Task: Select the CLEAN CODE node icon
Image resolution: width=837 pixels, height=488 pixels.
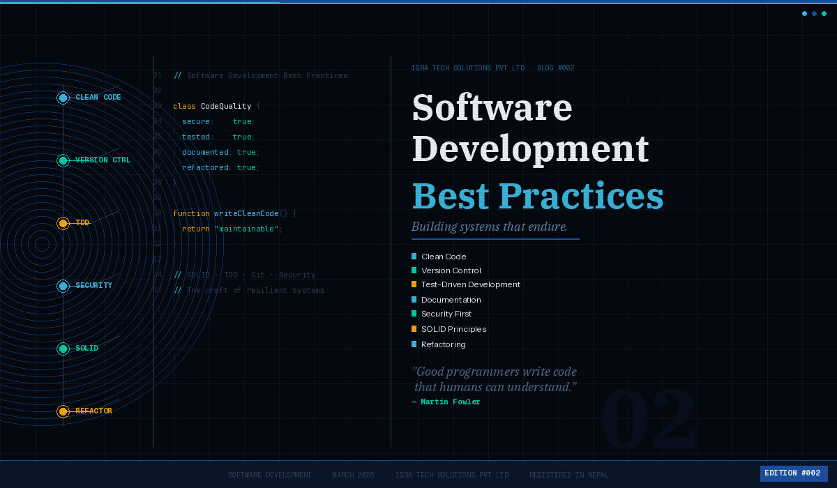Action: coord(63,98)
